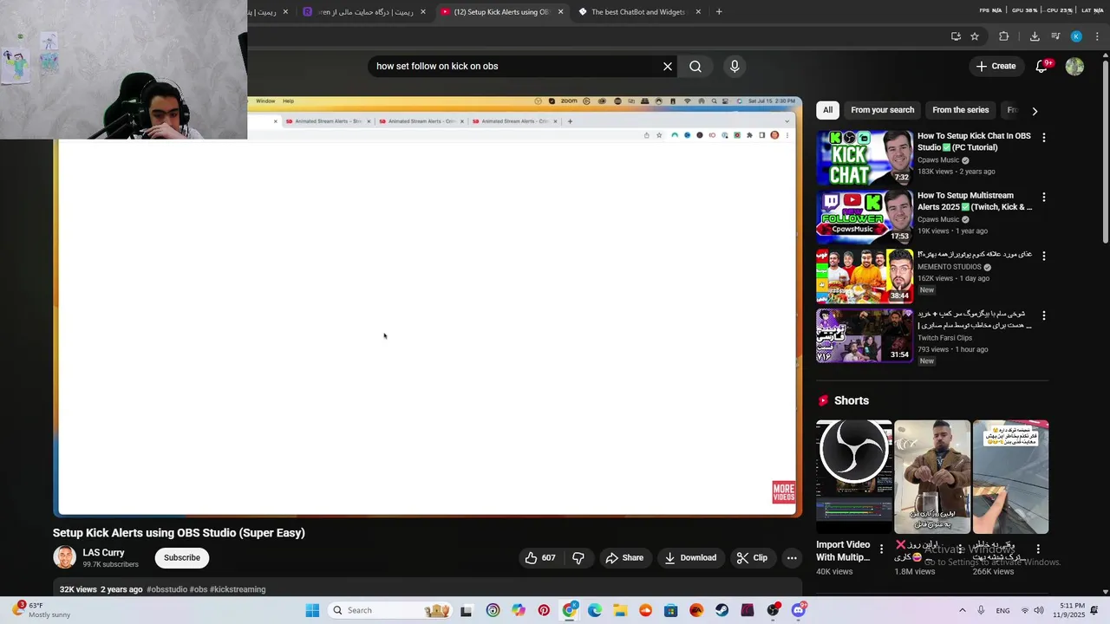This screenshot has height=624, width=1110.
Task: Click the #kickstreaming hashtag link
Action: 238,589
